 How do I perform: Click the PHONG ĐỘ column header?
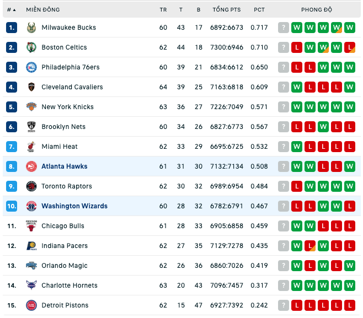tap(317, 10)
